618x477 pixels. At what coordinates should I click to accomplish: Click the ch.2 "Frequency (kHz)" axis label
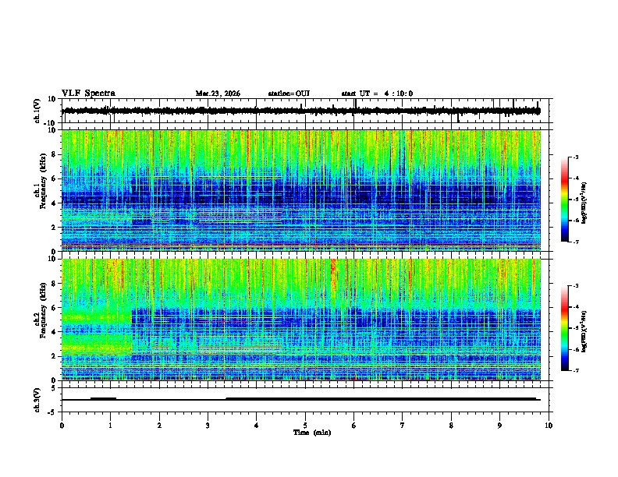tap(42, 311)
